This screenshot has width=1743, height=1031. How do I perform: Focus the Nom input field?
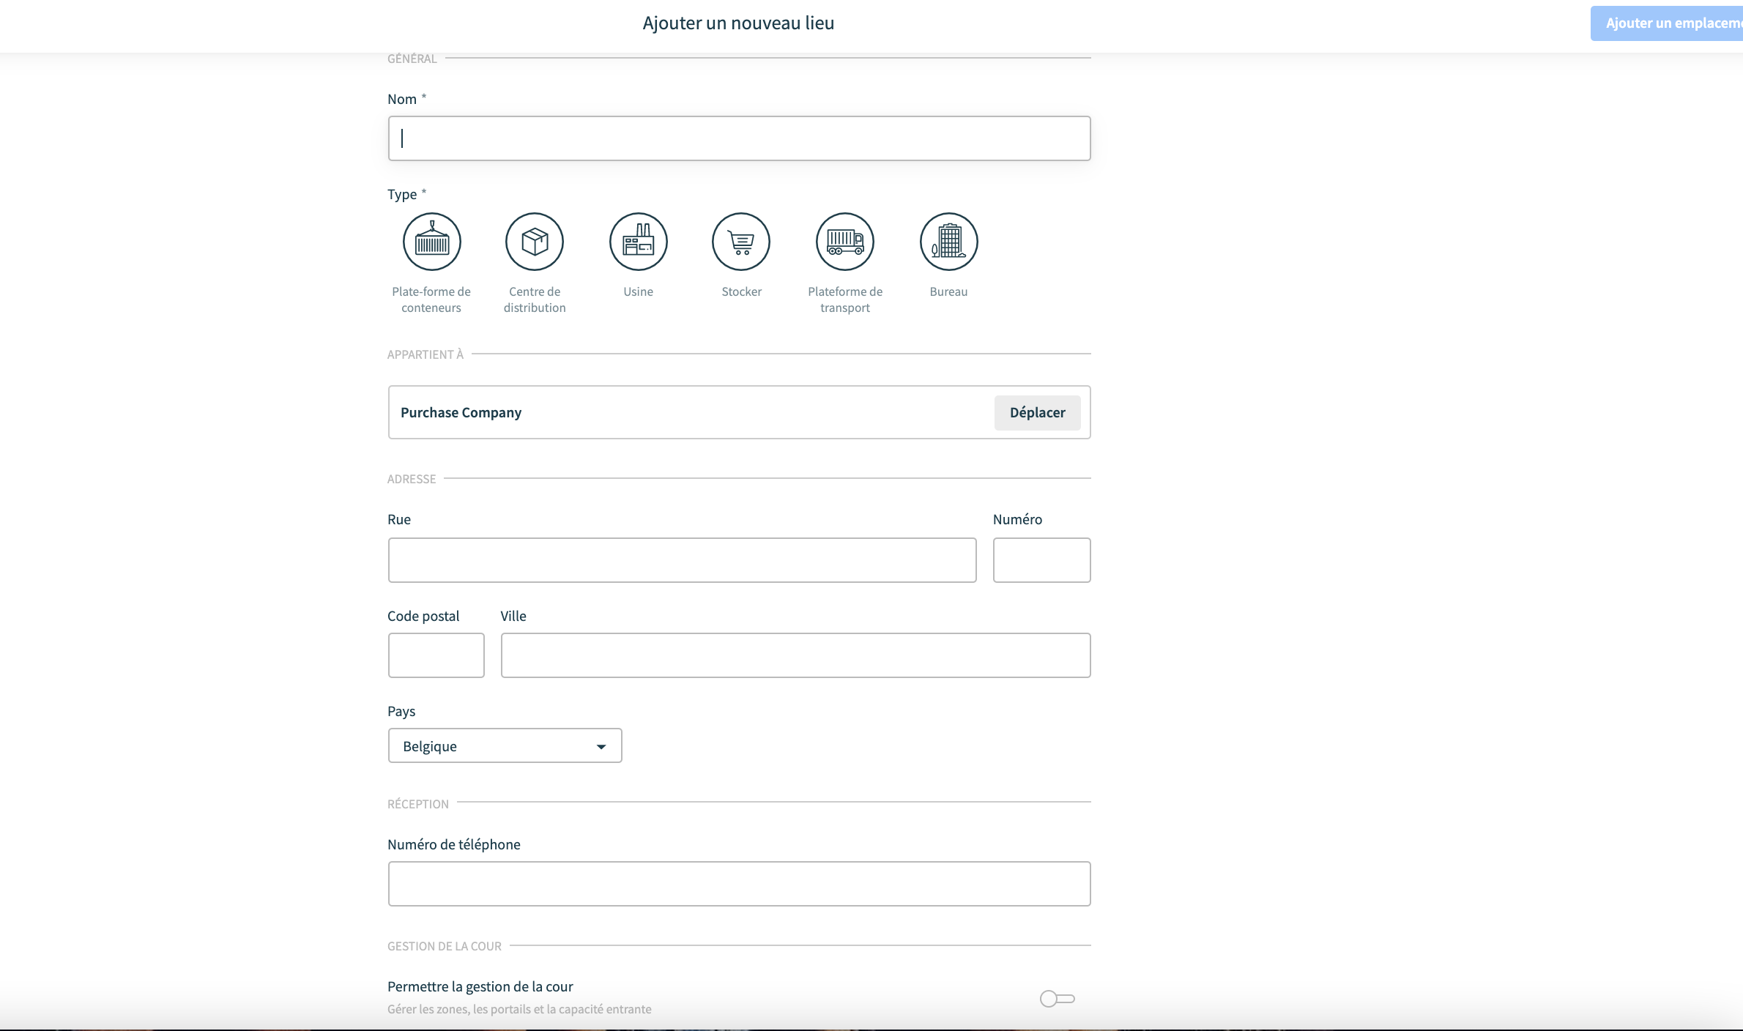coord(739,138)
